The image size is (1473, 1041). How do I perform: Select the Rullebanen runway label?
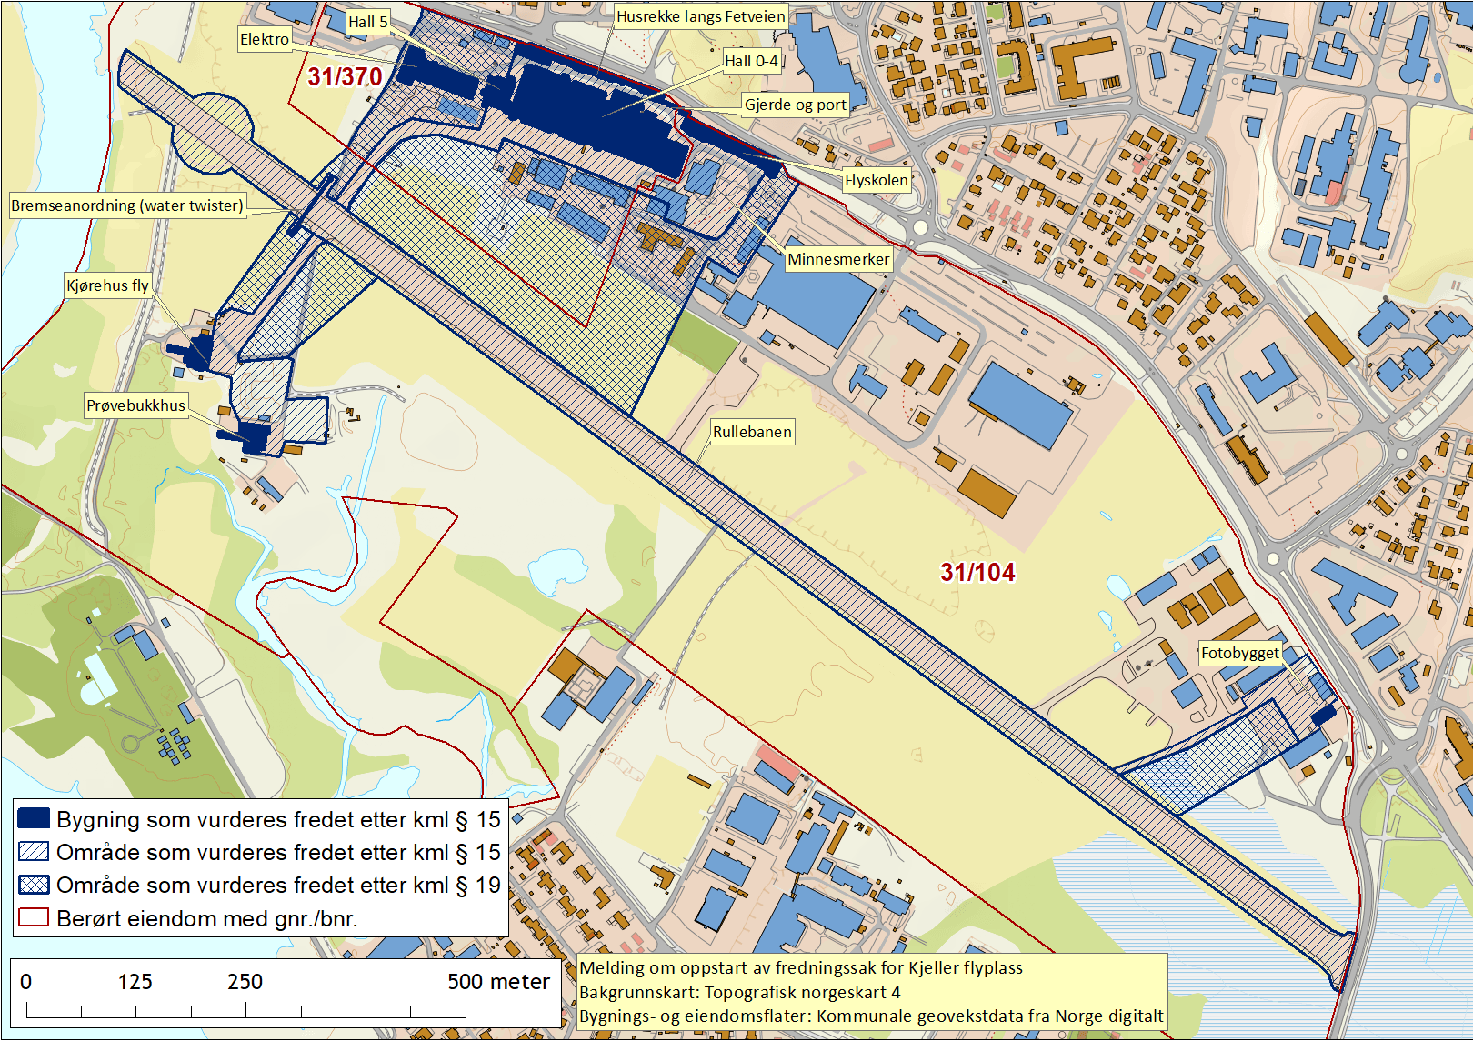pos(753,433)
